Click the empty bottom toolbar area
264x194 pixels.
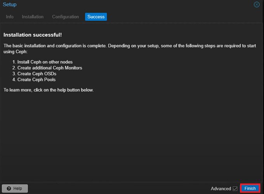click(116, 188)
